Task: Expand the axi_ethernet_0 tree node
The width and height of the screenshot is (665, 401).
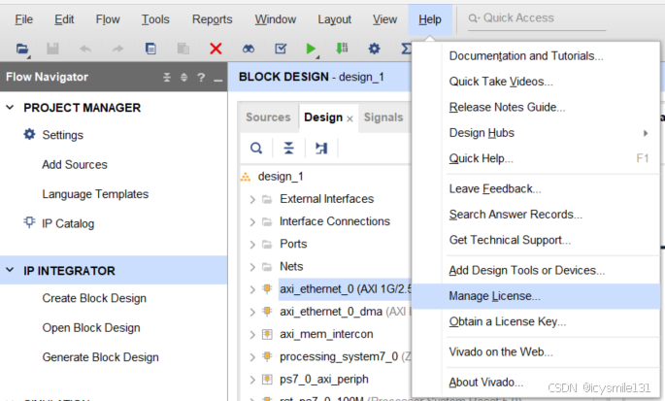Action: (252, 289)
